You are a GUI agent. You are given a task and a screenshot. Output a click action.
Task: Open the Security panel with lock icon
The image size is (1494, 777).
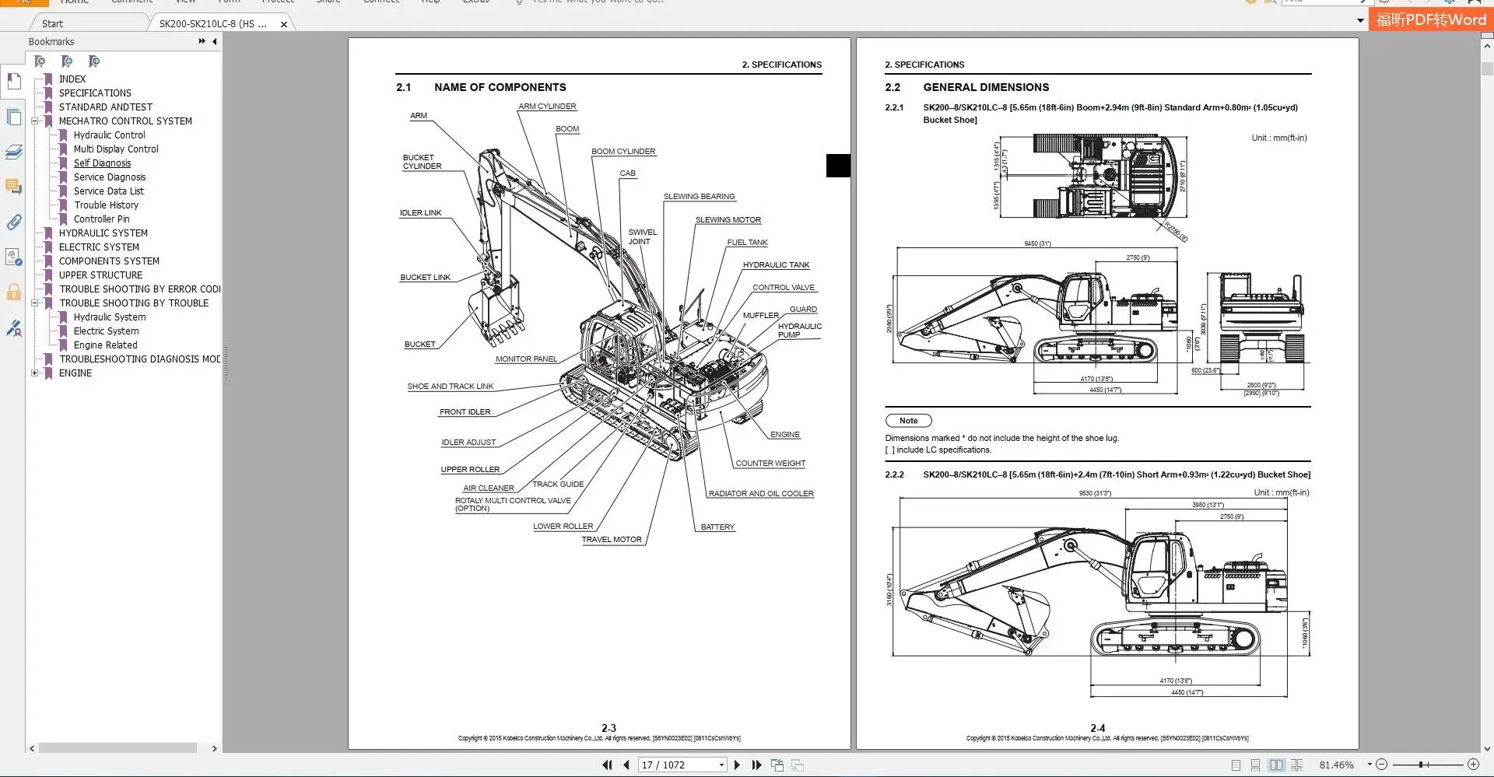click(x=14, y=292)
